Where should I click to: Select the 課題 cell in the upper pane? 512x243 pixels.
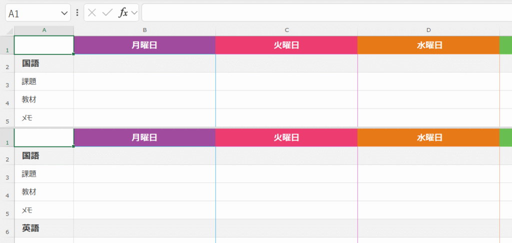(44, 81)
